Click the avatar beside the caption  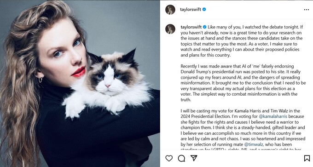[170, 29]
